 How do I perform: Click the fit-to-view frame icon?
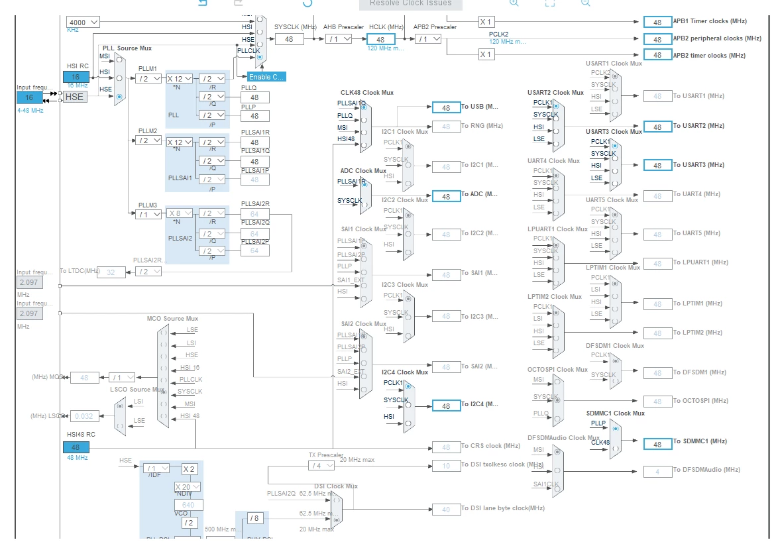click(550, 3)
